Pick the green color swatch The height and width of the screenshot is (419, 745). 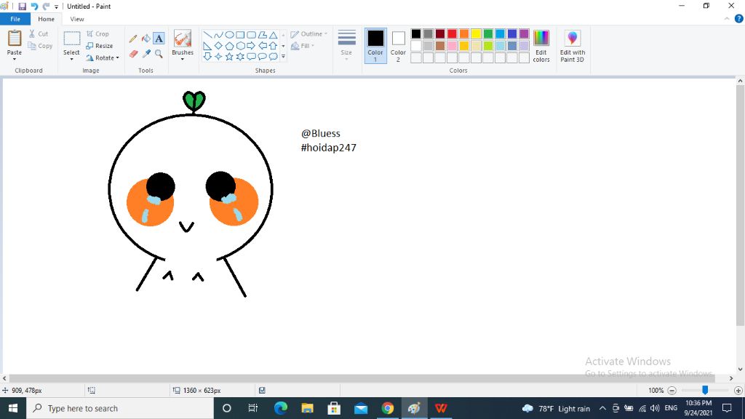tap(488, 33)
